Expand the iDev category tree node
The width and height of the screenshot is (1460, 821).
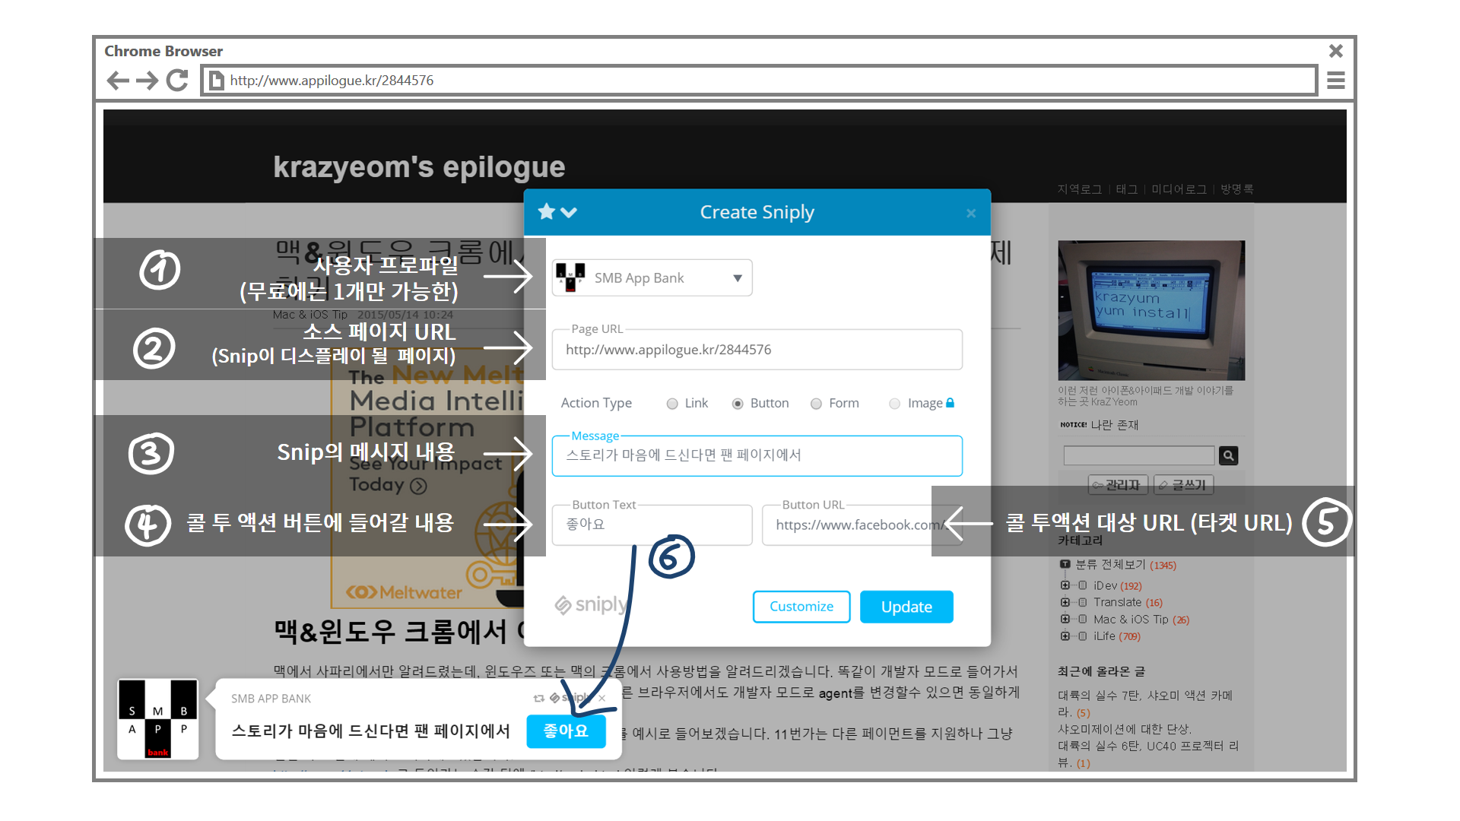click(1065, 585)
